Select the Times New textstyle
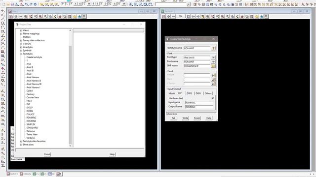Image resolution: width=316 pixels, height=177 pixels. (x=32, y=134)
